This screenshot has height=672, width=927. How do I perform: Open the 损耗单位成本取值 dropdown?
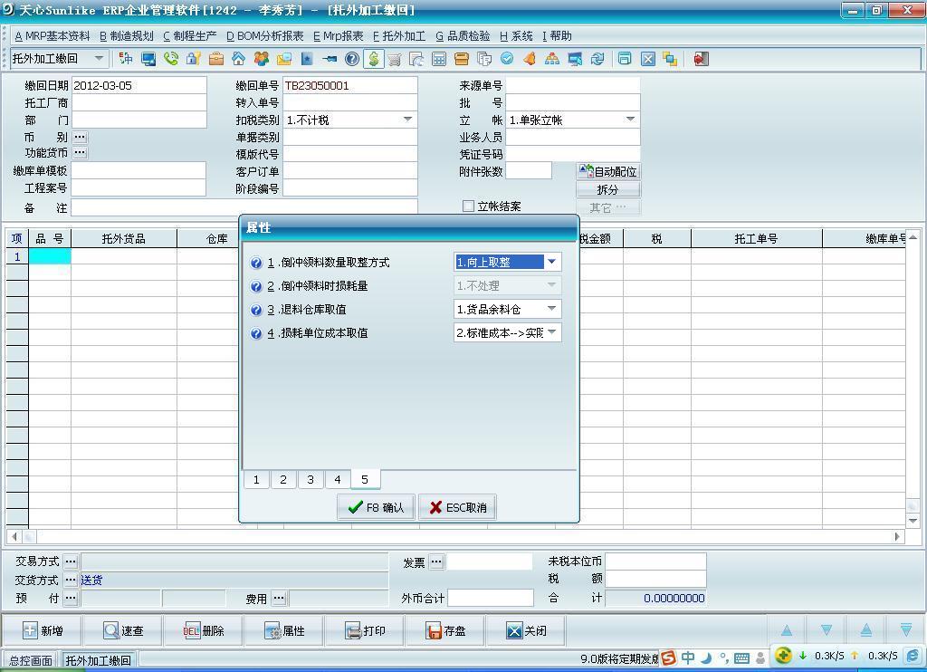[x=551, y=332]
